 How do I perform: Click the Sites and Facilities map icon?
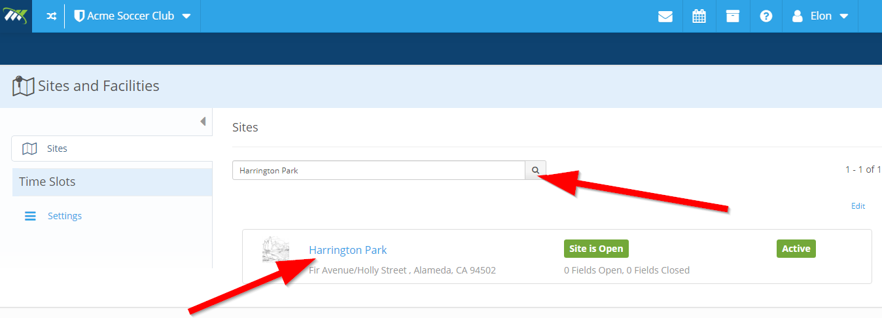coord(23,86)
